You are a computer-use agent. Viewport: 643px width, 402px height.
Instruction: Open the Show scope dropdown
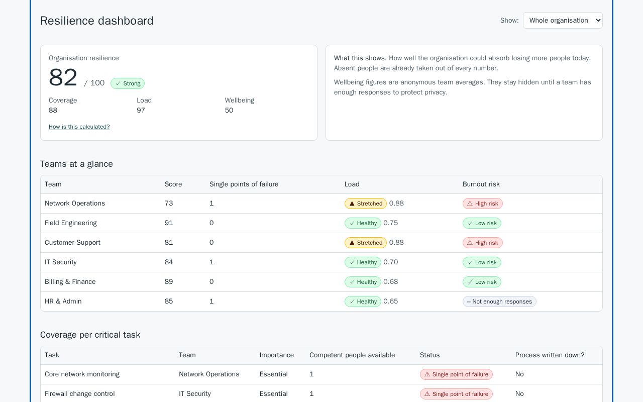click(x=563, y=21)
